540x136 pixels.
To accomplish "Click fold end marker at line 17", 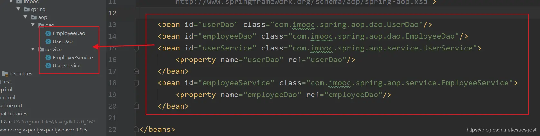I will (x=136, y=71).
